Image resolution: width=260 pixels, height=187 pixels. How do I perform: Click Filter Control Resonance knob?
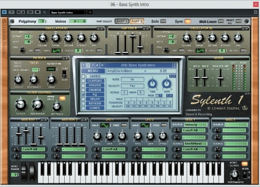pos(37,104)
